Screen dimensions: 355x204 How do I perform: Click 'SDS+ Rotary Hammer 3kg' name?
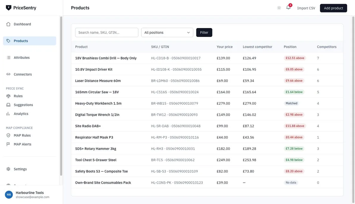coord(96,148)
